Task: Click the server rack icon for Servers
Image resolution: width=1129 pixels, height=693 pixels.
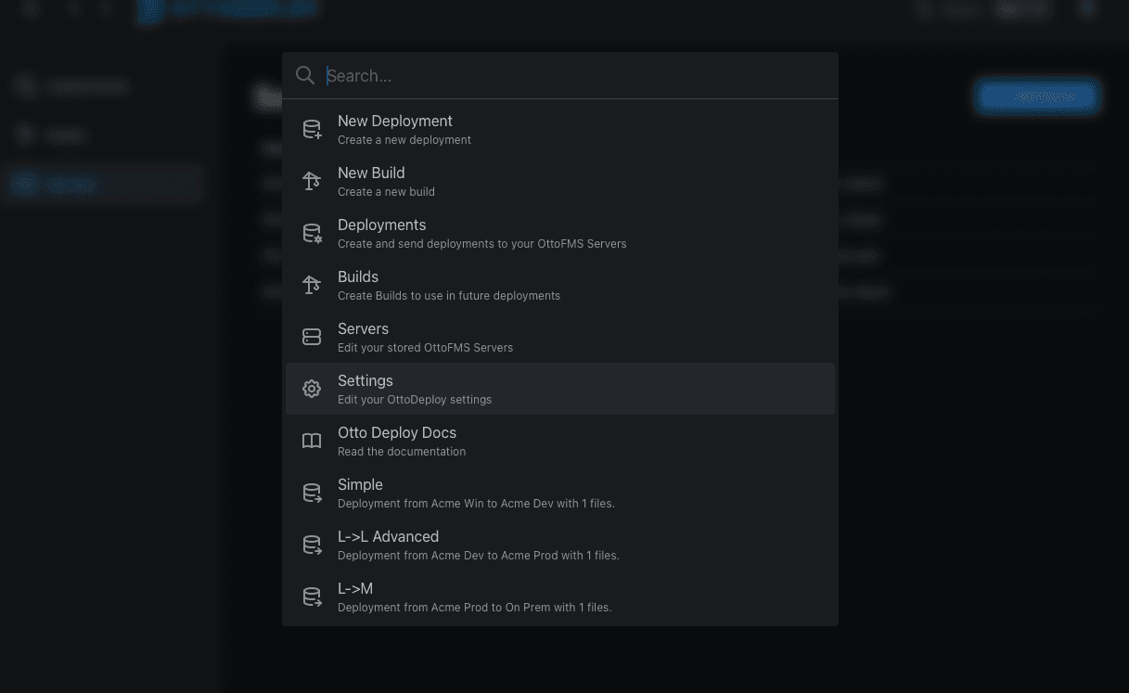Action: 312,337
